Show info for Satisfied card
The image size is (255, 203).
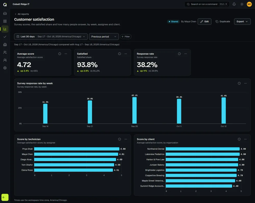pos(120,54)
